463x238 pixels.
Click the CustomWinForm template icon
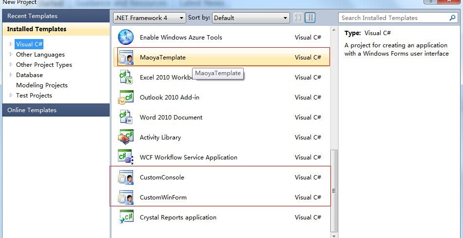tap(126, 197)
